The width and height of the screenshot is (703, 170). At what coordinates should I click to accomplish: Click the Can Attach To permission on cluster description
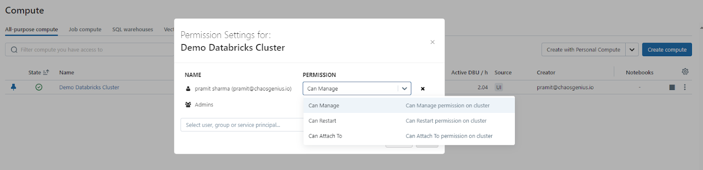pyautogui.click(x=449, y=136)
